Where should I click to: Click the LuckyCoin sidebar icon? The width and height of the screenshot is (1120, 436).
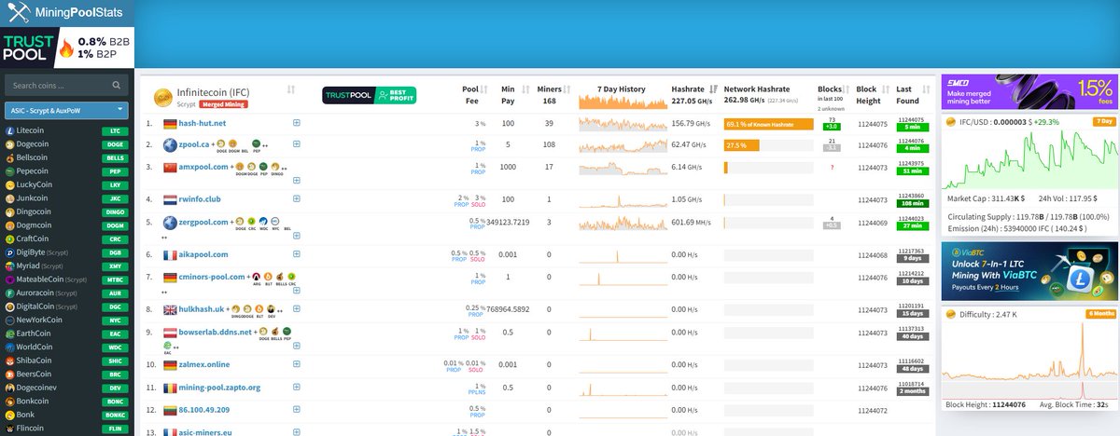tap(10, 184)
